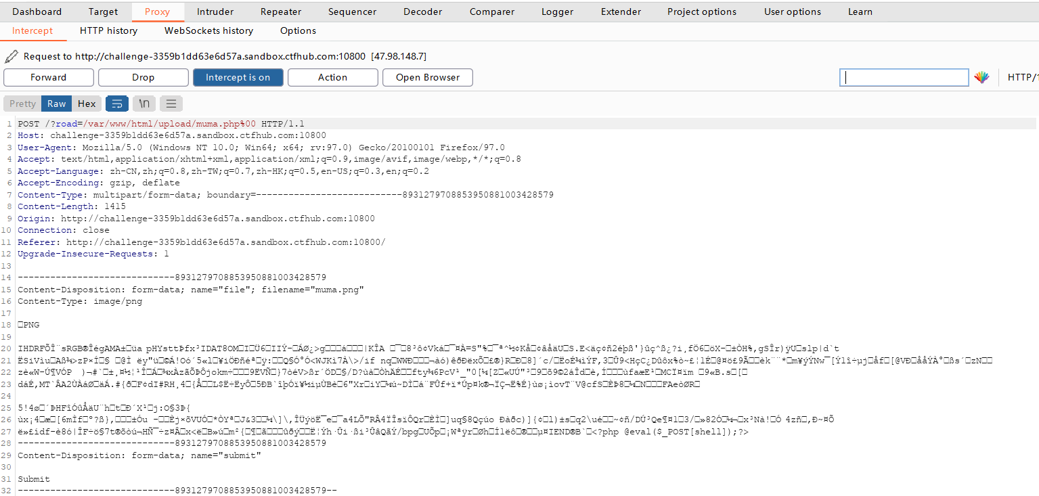Click the Referer header line
This screenshot has height=496, width=1039.
[x=202, y=242]
